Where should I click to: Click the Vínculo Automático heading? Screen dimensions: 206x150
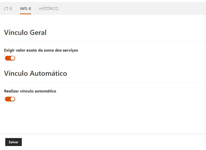point(36,74)
